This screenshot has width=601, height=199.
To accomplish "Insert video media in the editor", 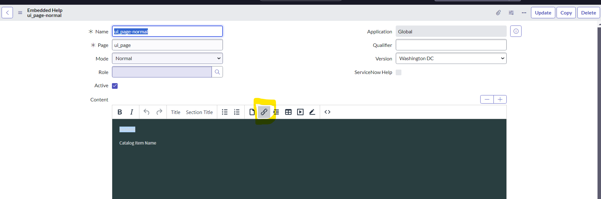I will point(300,112).
